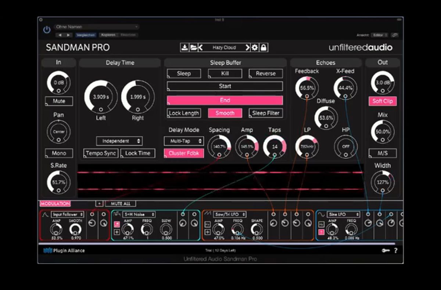Click the pink End buffer bar
The width and height of the screenshot is (441, 290).
tap(225, 100)
